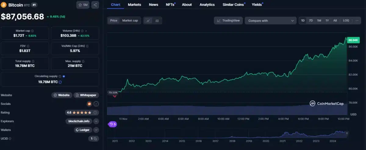Click the Circulating supply info icon
This screenshot has height=150, width=366.
click(60, 76)
